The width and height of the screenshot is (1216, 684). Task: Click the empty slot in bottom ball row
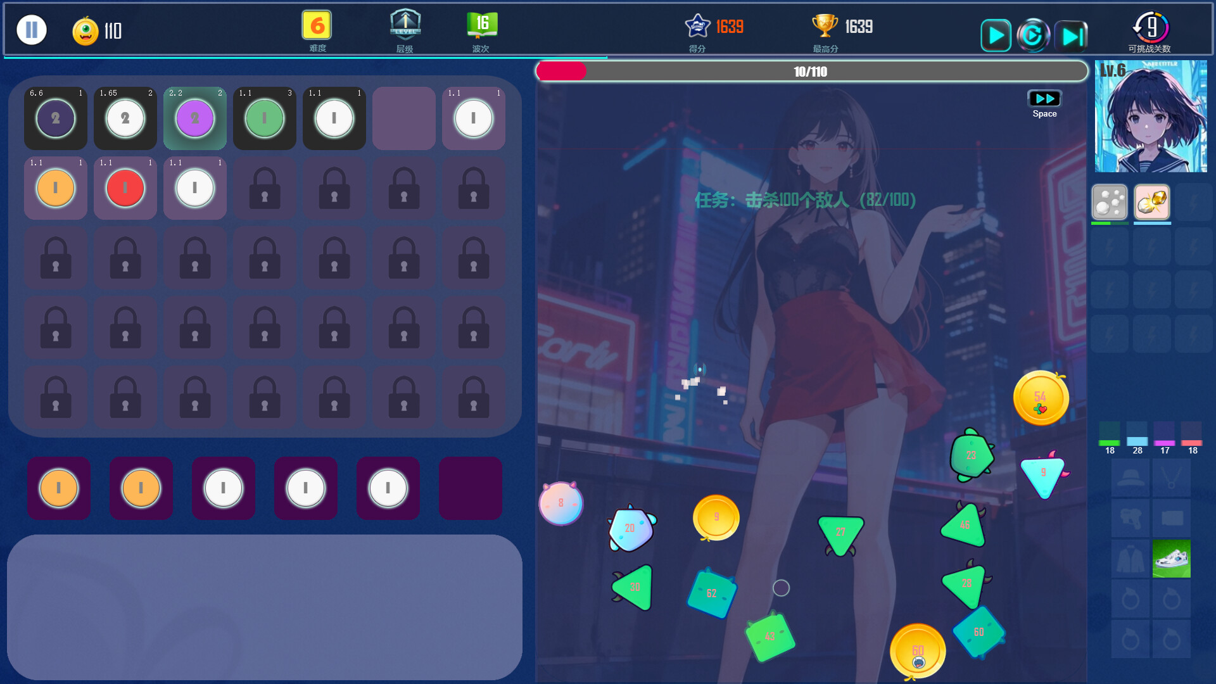click(x=471, y=488)
